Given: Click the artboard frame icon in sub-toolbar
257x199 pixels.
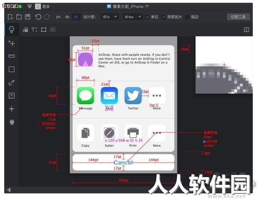Looking at the screenshot, I should [44, 30].
